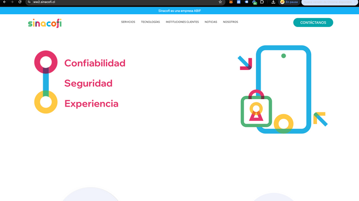This screenshot has width=359, height=201.
Task: Bookmark this page with the star icon
Action: pos(220,2)
